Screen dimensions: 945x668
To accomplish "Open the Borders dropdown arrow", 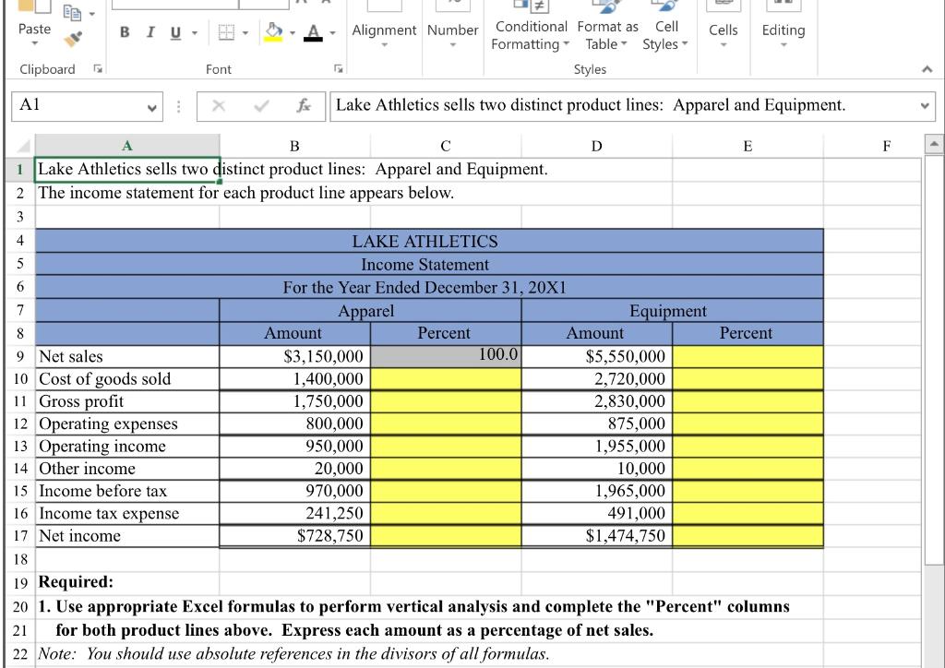I will [245, 32].
